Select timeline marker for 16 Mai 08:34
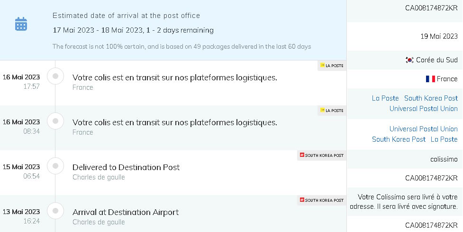This screenshot has height=232, width=463. pos(55,121)
